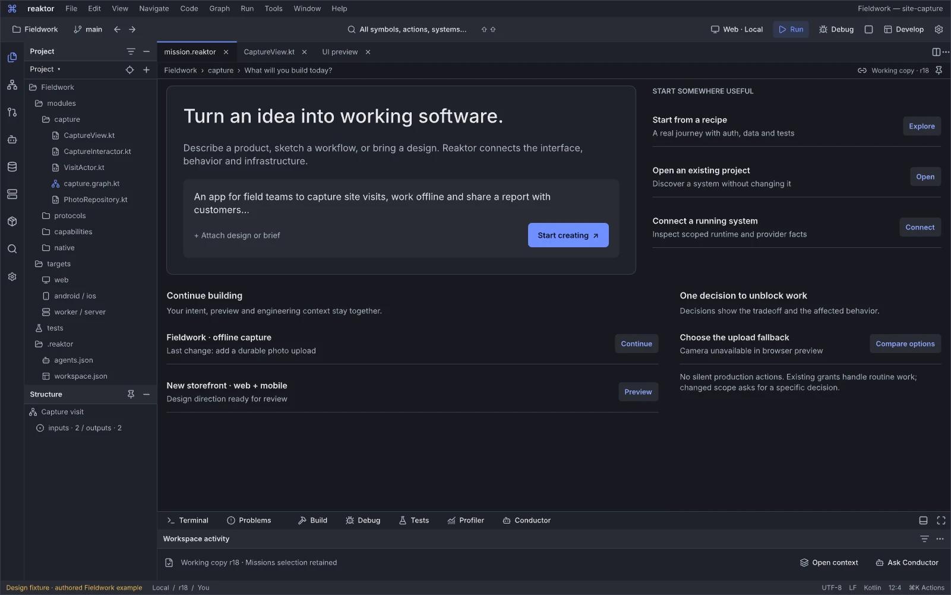
Task: Open the Project view dropdown
Action: coord(45,70)
